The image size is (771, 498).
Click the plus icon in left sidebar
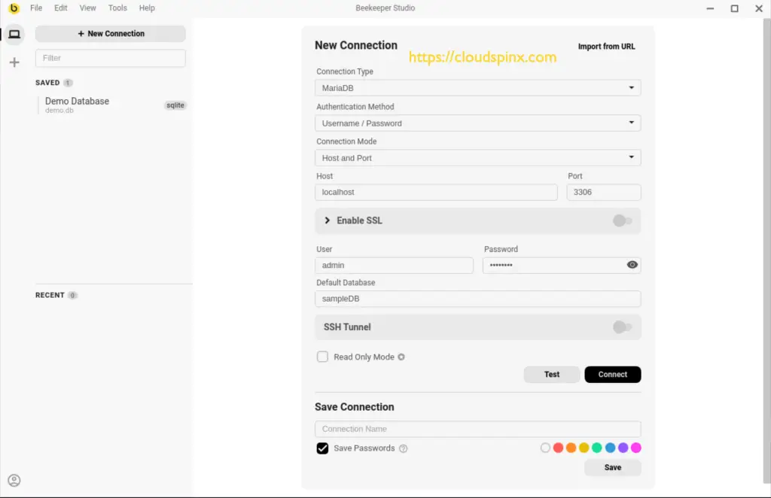click(x=14, y=62)
